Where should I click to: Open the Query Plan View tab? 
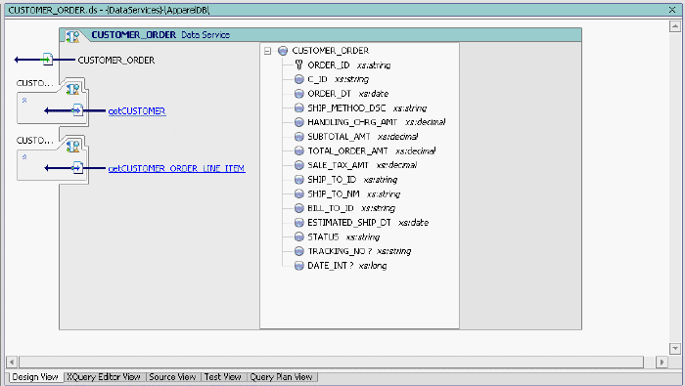pos(281,377)
